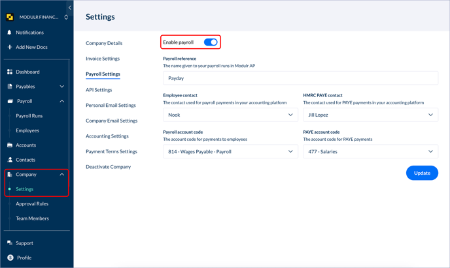Viewport: 450px width, 268px height.
Task: Click the Modulr logo icon
Action: pos(10,17)
